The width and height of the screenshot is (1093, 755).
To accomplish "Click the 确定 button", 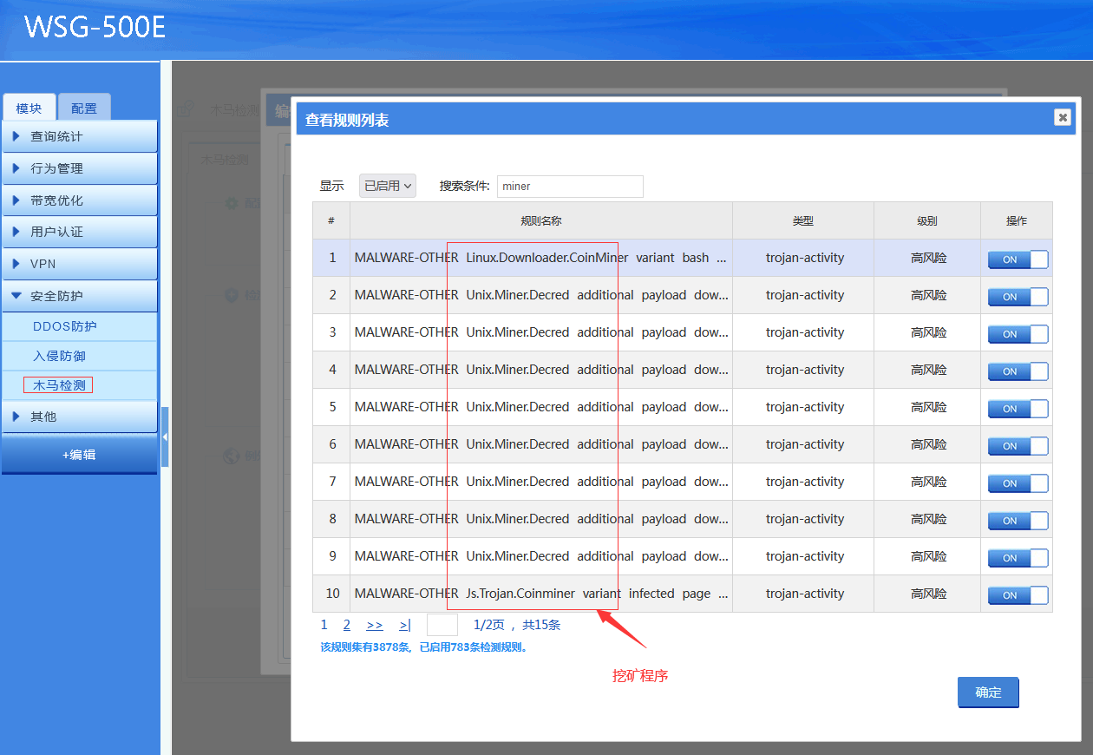I will (988, 693).
